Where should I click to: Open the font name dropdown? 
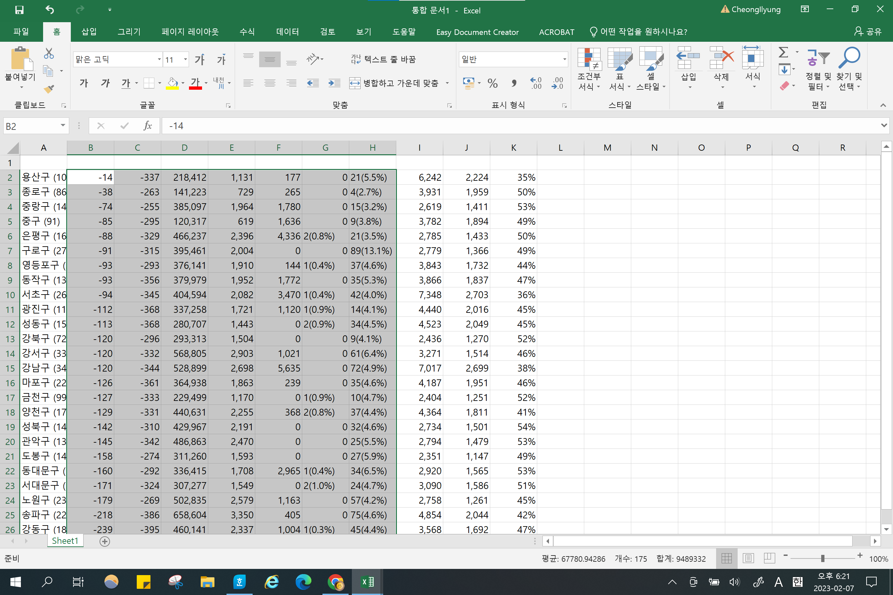(159, 59)
